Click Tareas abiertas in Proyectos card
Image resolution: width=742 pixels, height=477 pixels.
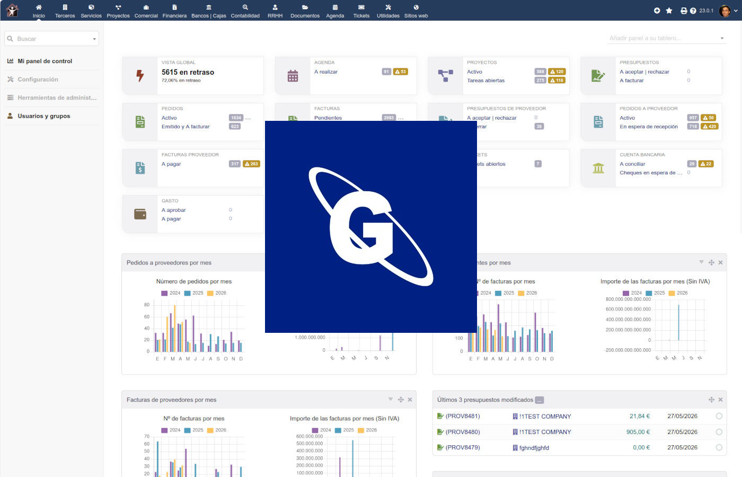(x=485, y=81)
